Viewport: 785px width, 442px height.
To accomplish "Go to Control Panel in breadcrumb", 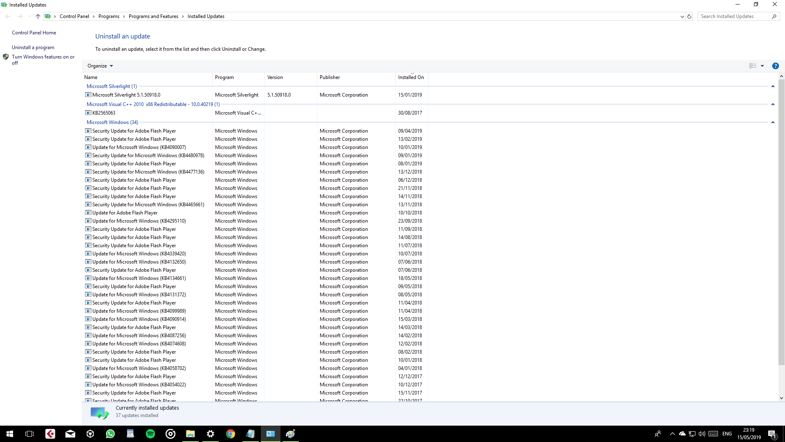I will tap(74, 16).
